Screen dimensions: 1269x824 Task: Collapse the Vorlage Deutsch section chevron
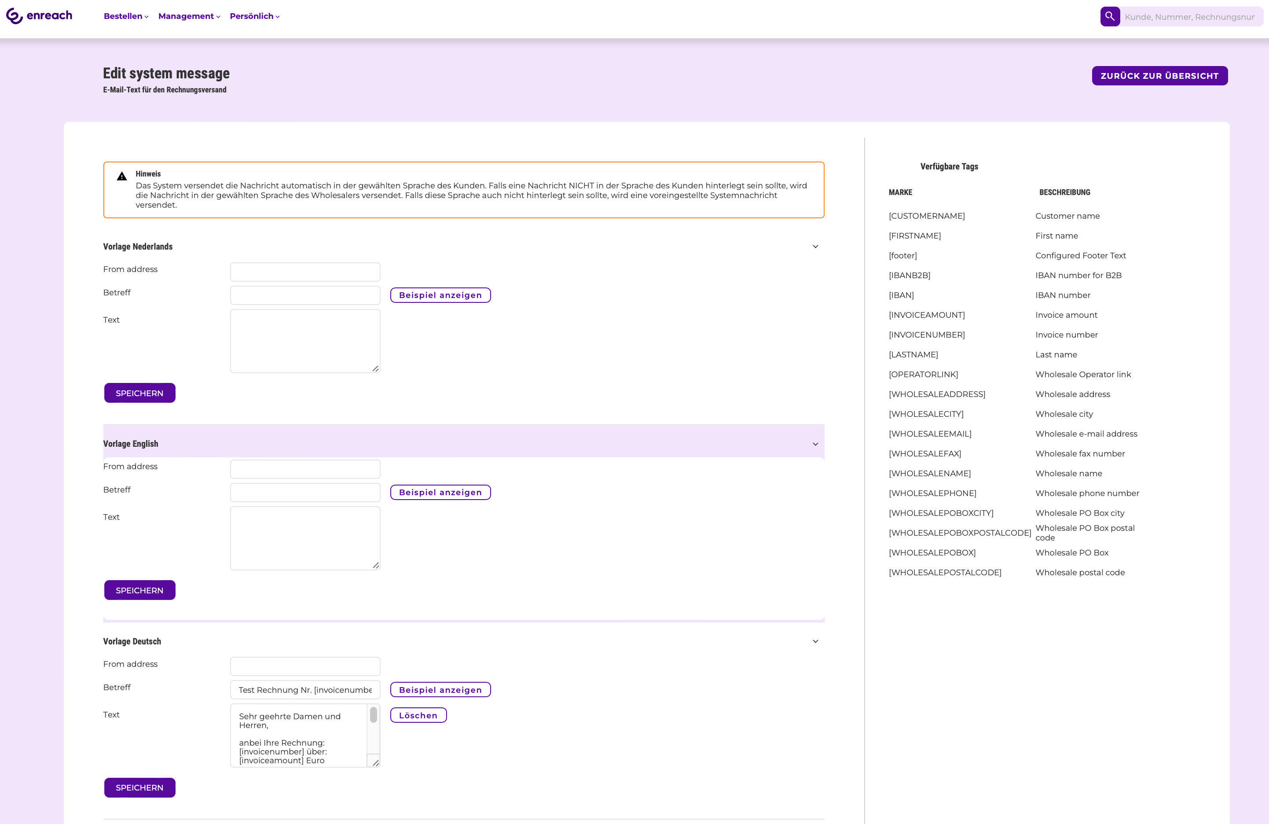815,641
